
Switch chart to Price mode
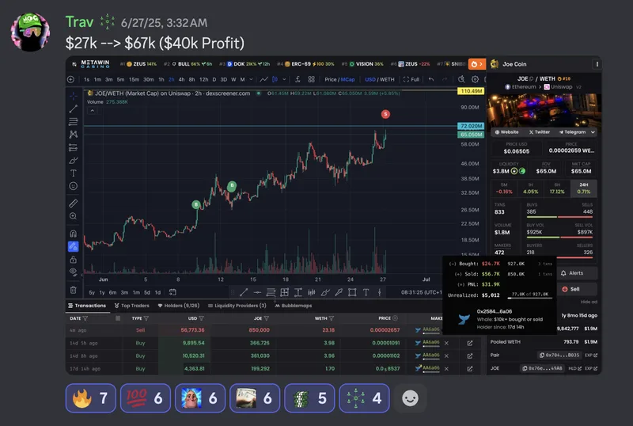(x=330, y=80)
